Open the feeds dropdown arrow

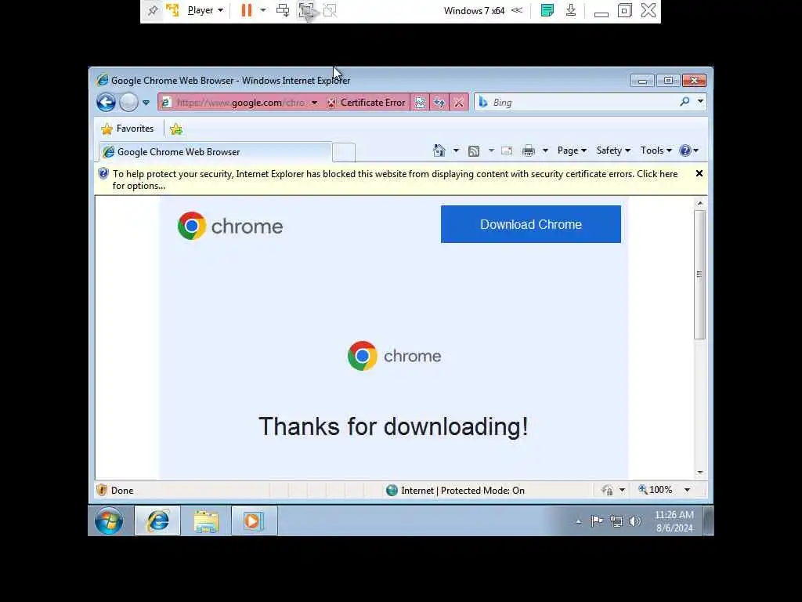[x=491, y=150]
